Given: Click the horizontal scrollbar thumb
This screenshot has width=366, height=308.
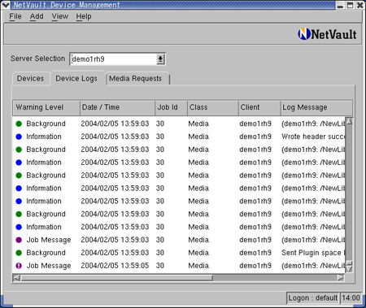Looking at the screenshot, I should coord(116,278).
